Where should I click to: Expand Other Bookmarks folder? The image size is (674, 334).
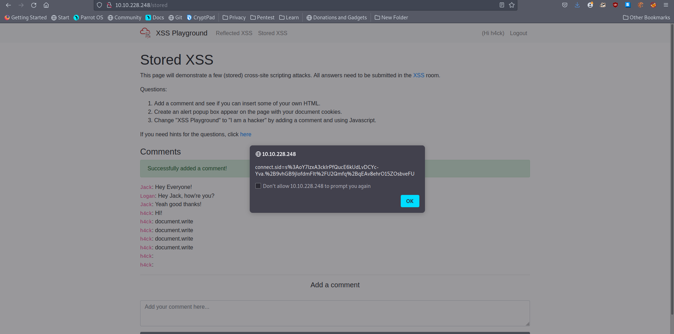pos(646,18)
